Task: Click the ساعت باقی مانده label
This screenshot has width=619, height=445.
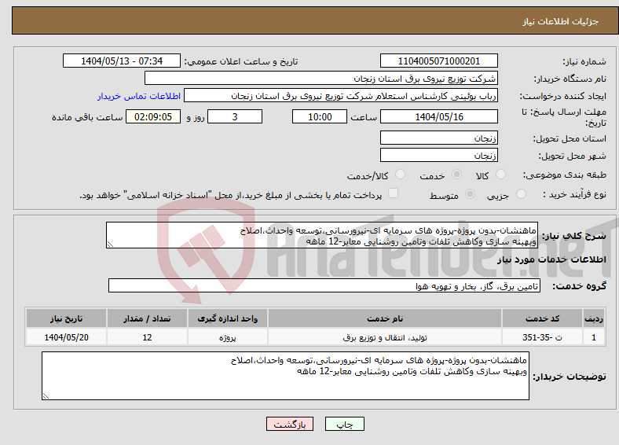Action: (87, 117)
